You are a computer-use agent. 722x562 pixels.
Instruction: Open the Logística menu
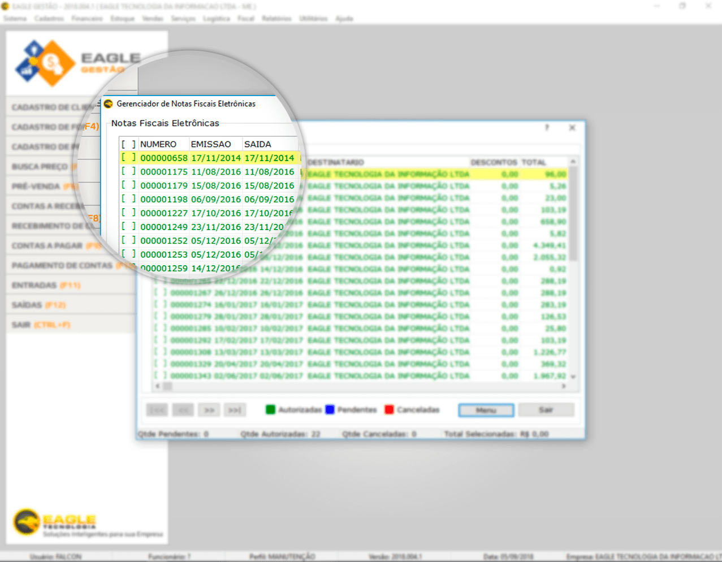pos(217,19)
